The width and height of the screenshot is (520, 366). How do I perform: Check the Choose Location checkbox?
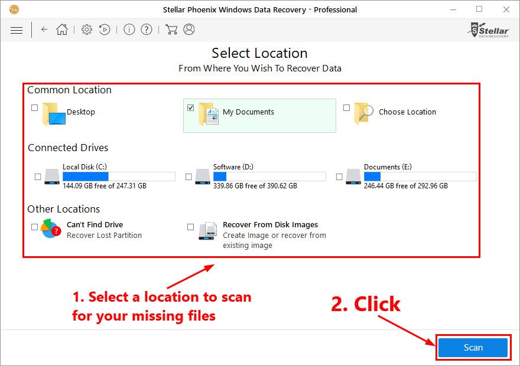346,107
